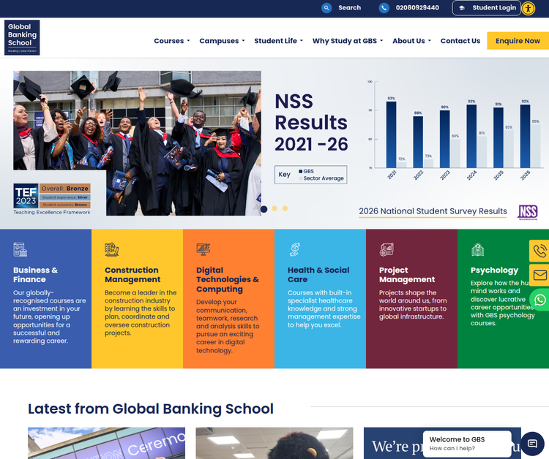Click the Project Management tile icon
This screenshot has width=549, height=459.
click(x=386, y=249)
